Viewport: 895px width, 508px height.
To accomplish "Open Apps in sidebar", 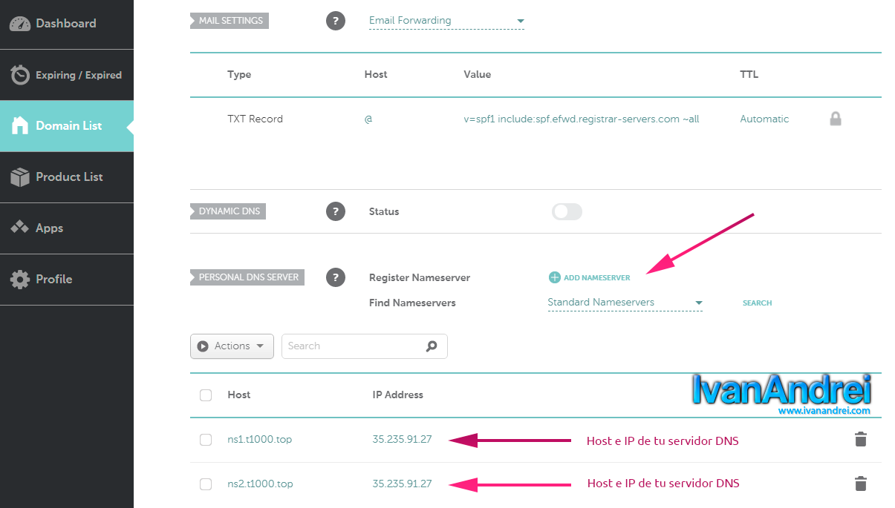I will [x=67, y=228].
